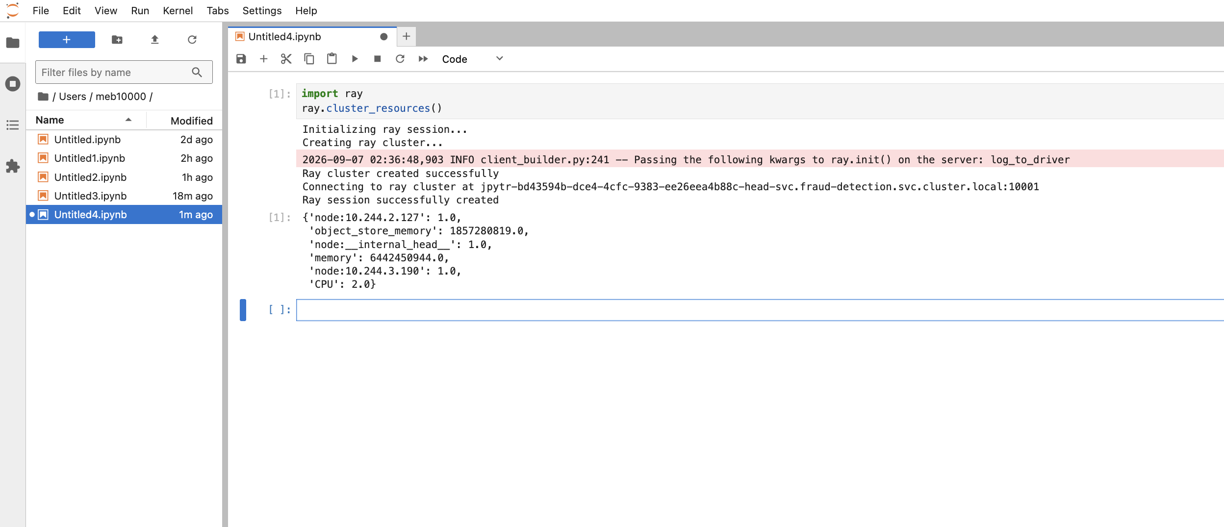
Task: Open Running Terminals and Kernels panel
Action: [13, 84]
